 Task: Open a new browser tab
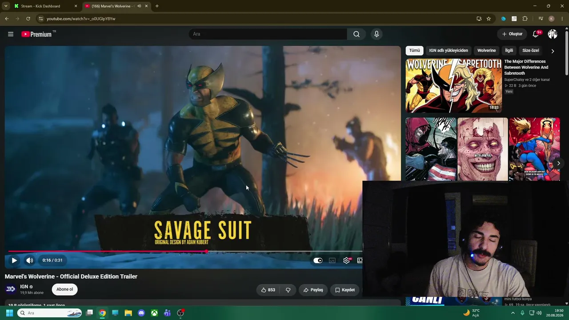157,6
